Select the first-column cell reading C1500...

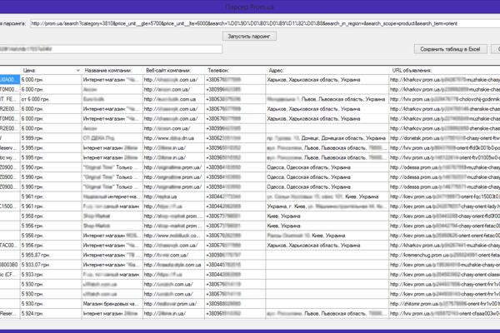pos(10,206)
